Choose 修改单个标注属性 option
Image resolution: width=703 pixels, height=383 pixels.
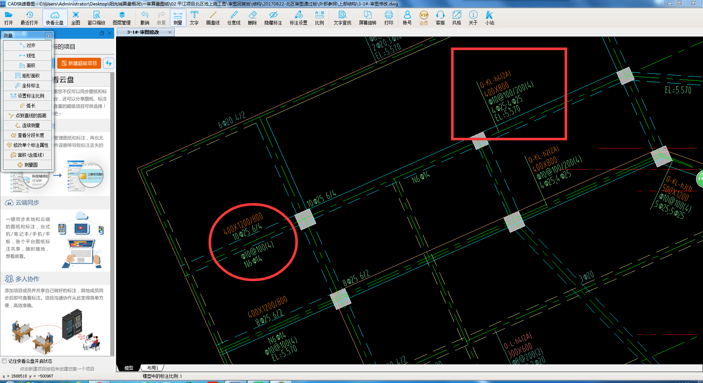28,145
